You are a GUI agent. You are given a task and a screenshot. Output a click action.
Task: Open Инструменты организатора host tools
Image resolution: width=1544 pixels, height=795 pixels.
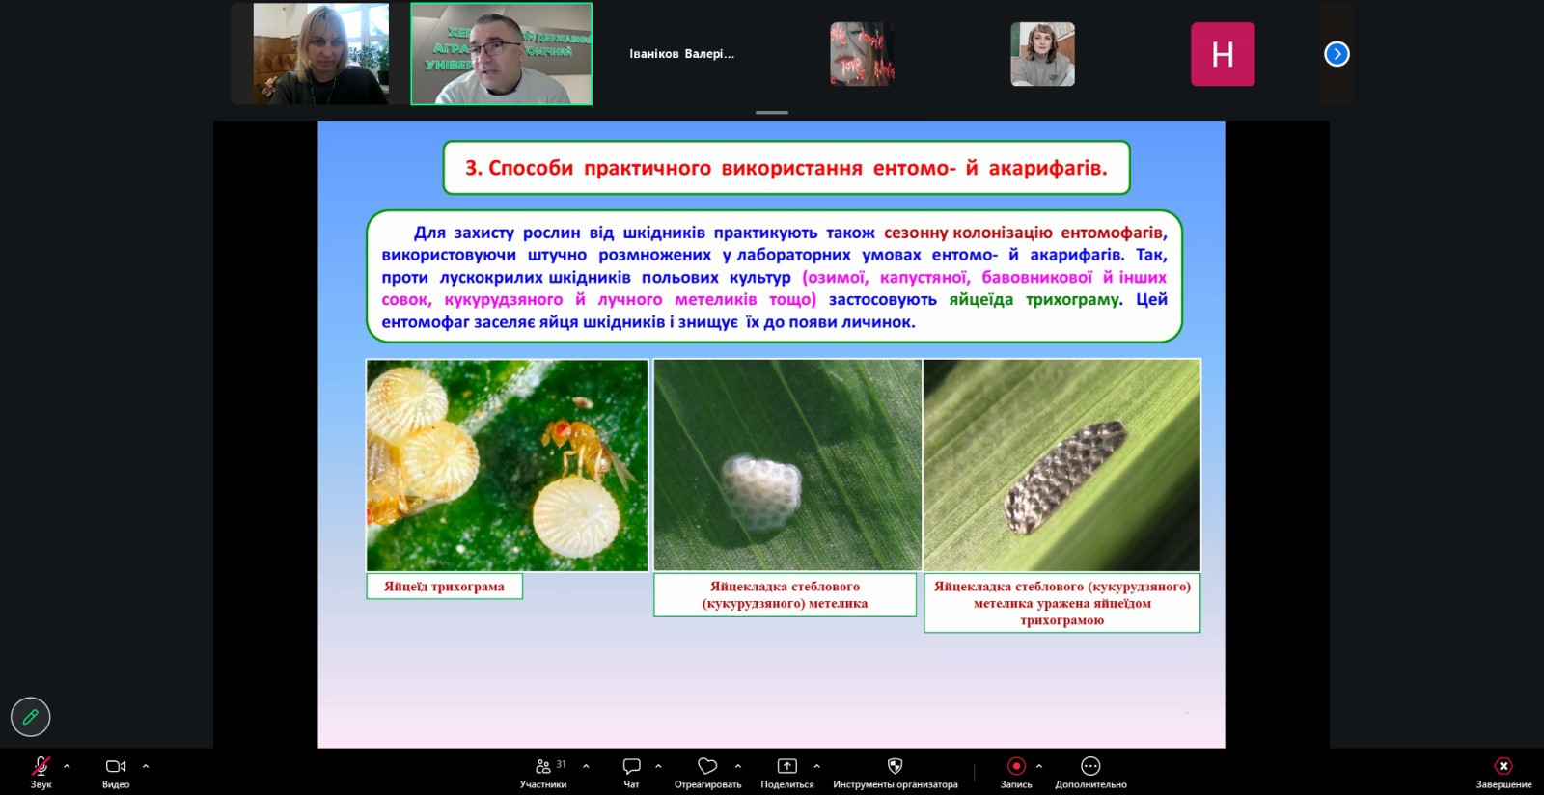pos(895,767)
